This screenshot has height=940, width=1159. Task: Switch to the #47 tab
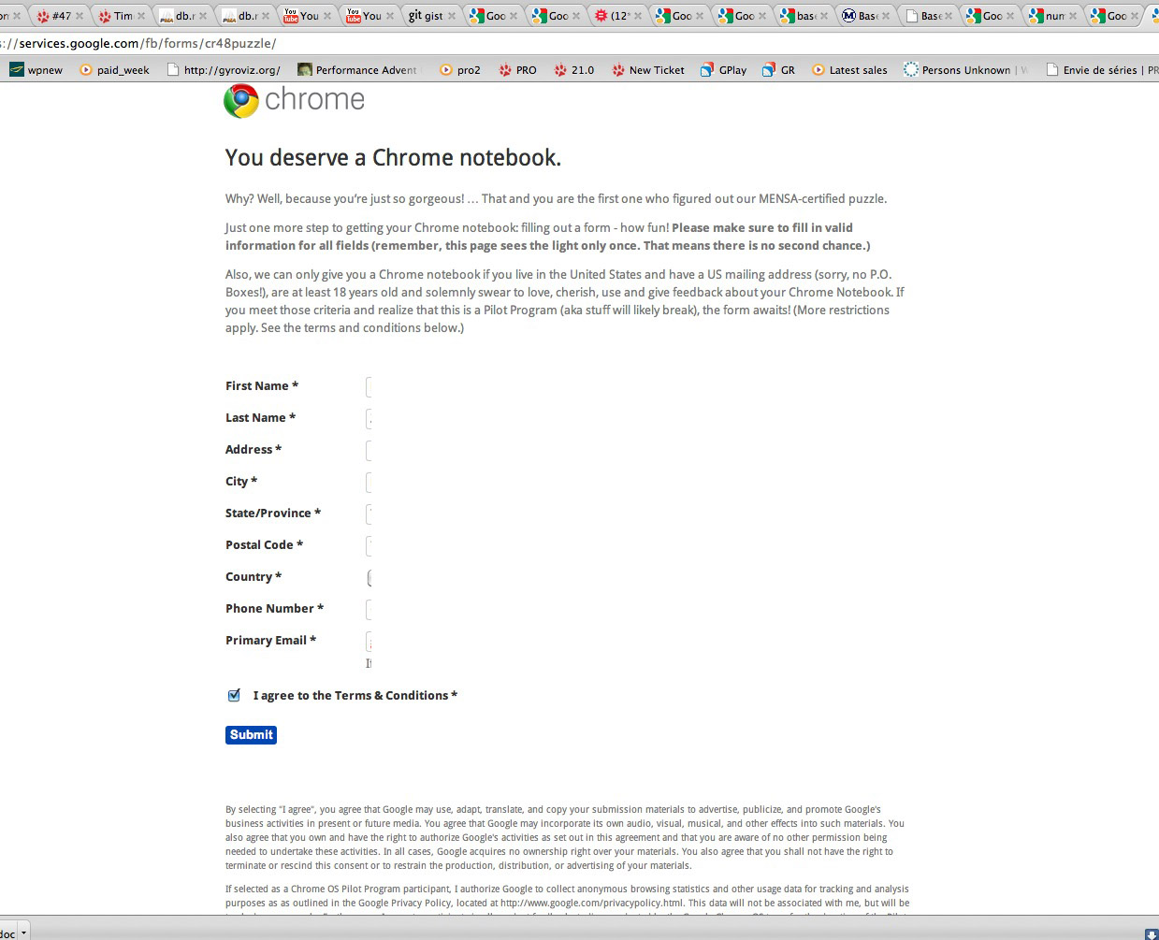pos(56,16)
